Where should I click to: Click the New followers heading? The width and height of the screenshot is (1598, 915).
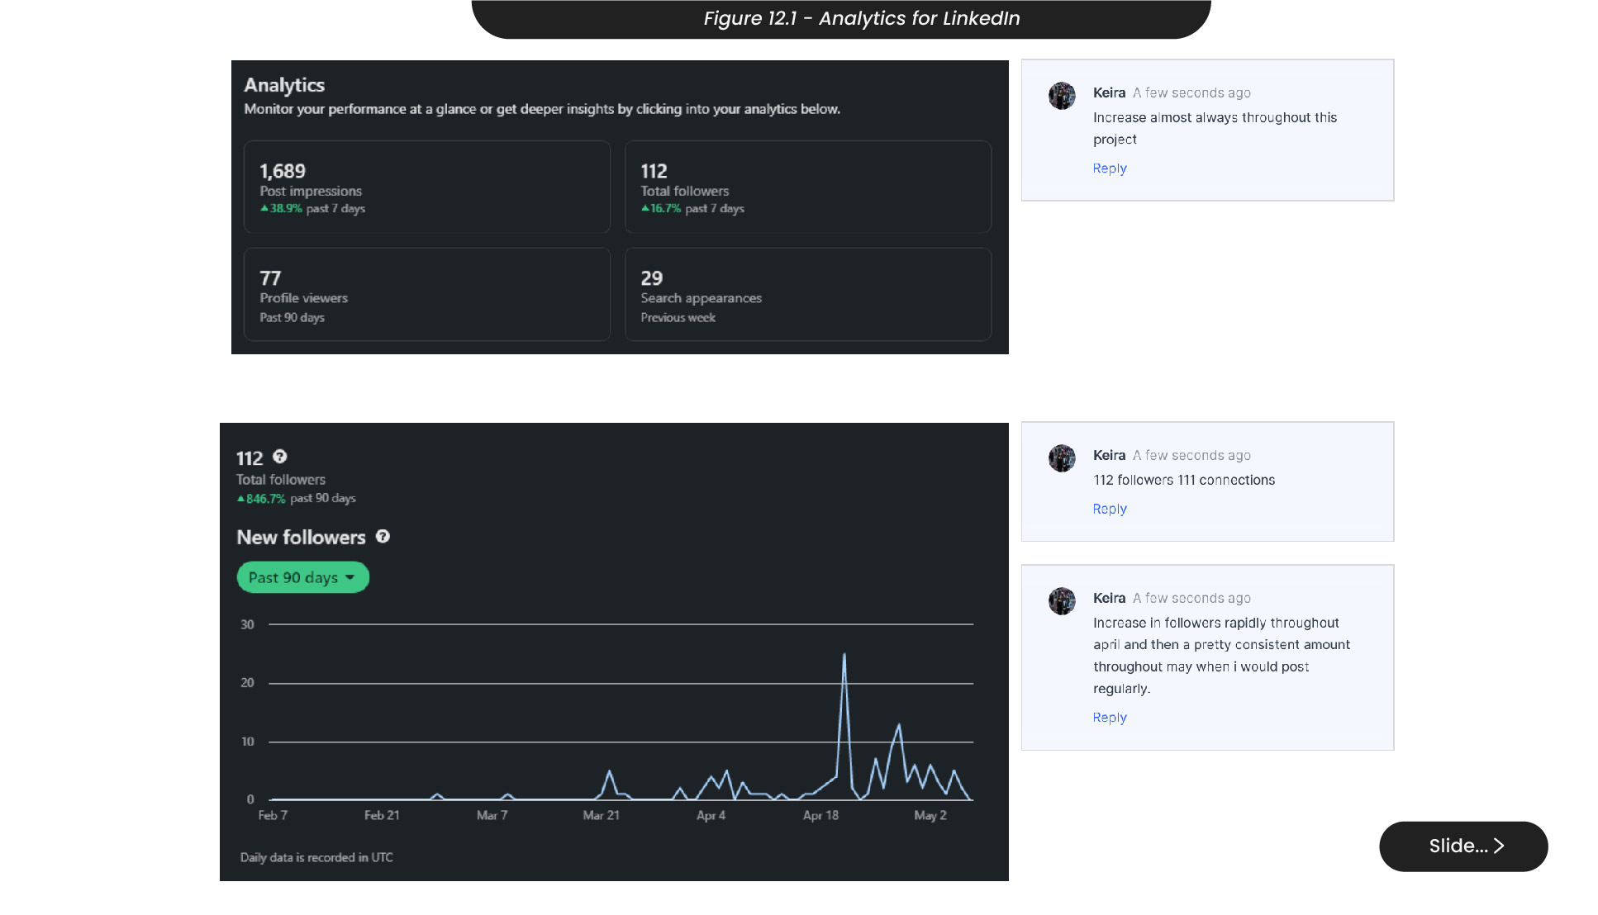click(x=301, y=538)
